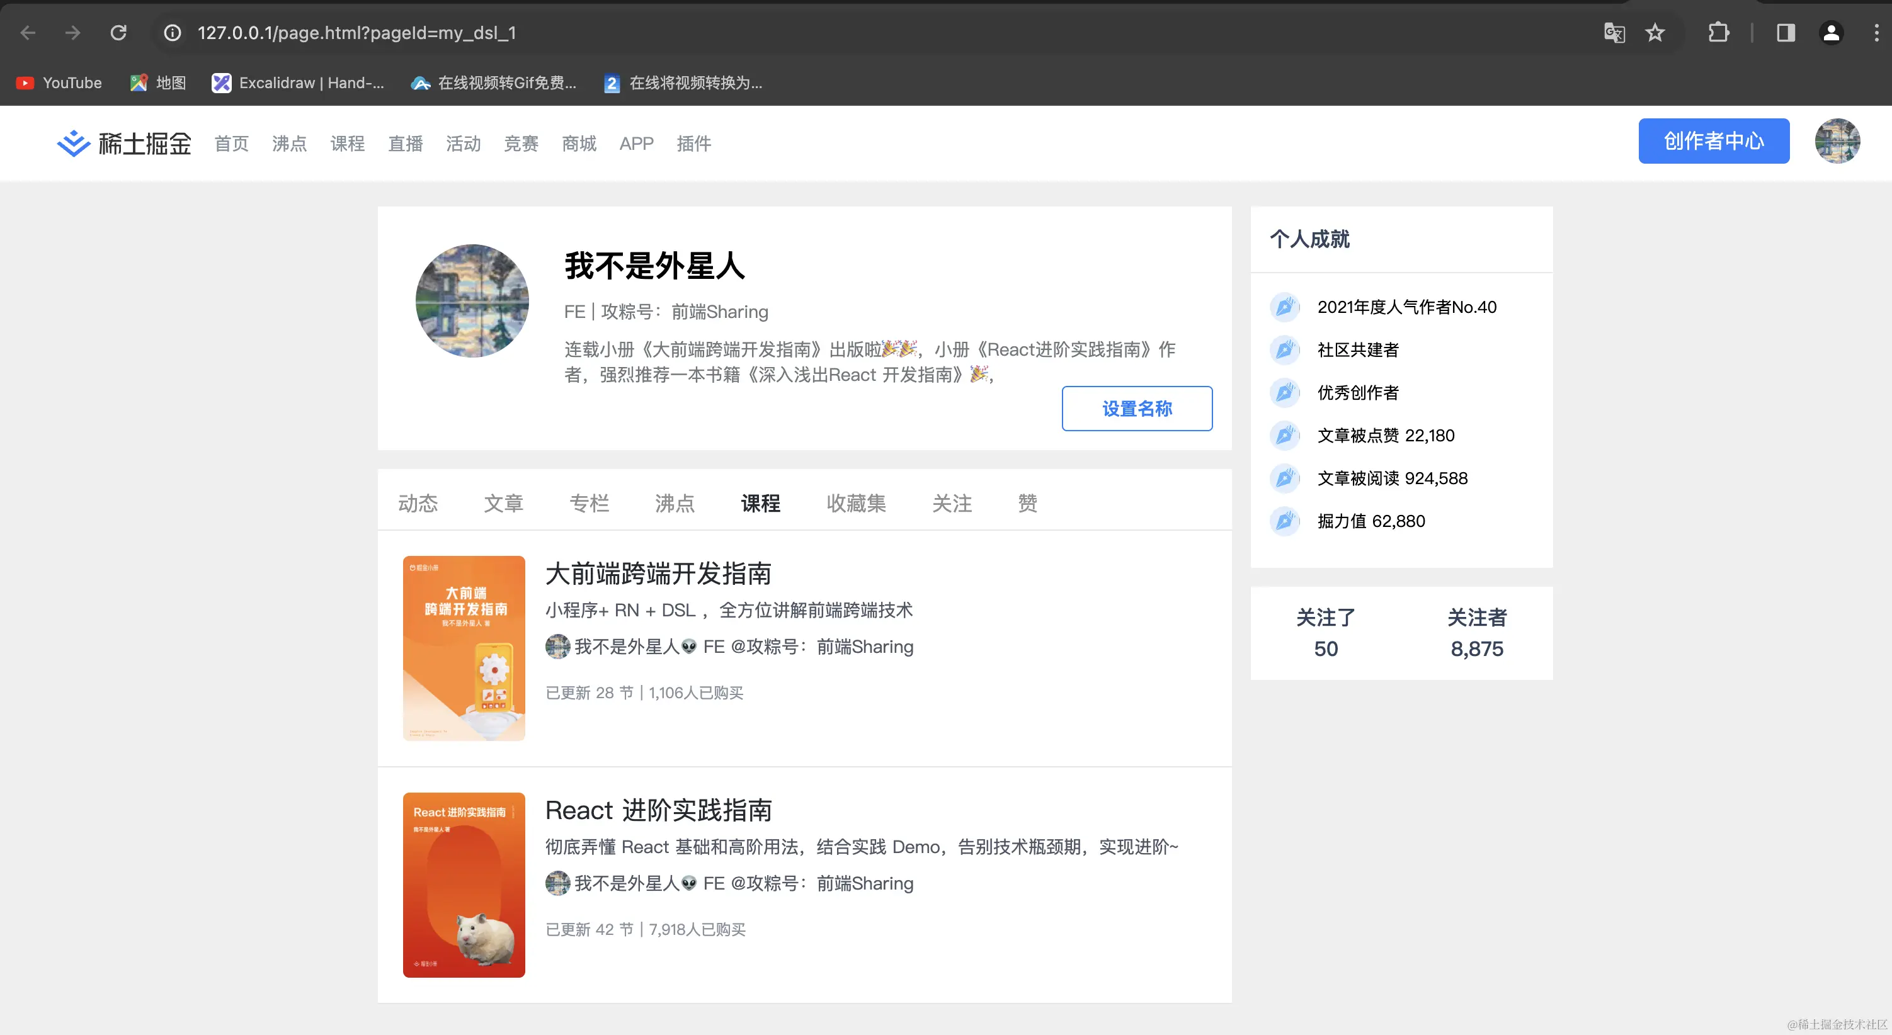Switch to the 关注 tab
Screen dimensions: 1892x1035
coord(952,504)
